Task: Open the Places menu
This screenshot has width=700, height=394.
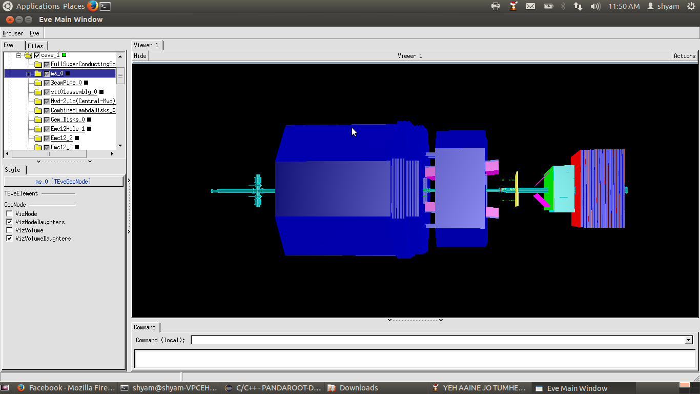Action: point(74,6)
